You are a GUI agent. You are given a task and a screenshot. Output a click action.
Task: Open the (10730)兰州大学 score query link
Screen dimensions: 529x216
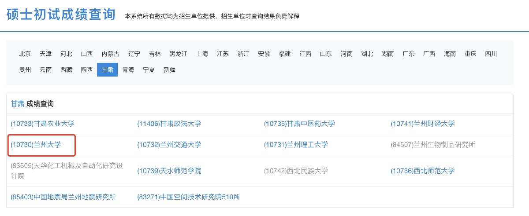point(36,145)
